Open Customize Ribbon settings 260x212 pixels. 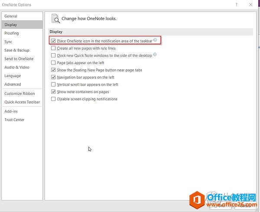22,93
